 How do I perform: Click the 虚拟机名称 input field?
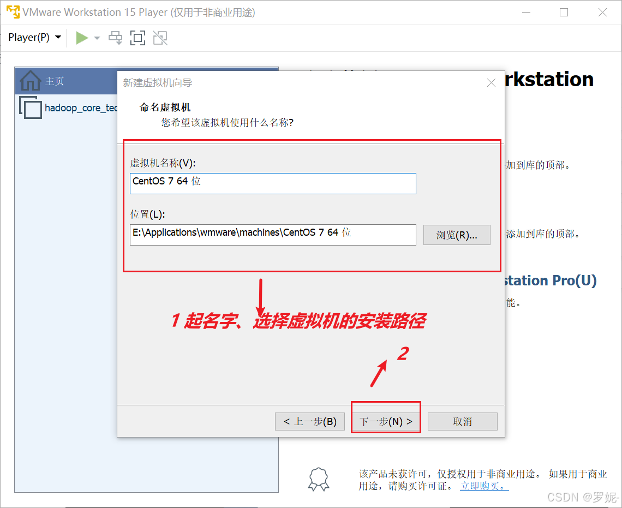pyautogui.click(x=273, y=183)
